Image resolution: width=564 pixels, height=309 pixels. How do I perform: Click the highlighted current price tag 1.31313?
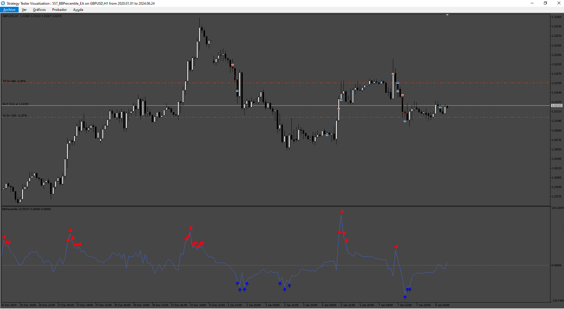coord(557,106)
